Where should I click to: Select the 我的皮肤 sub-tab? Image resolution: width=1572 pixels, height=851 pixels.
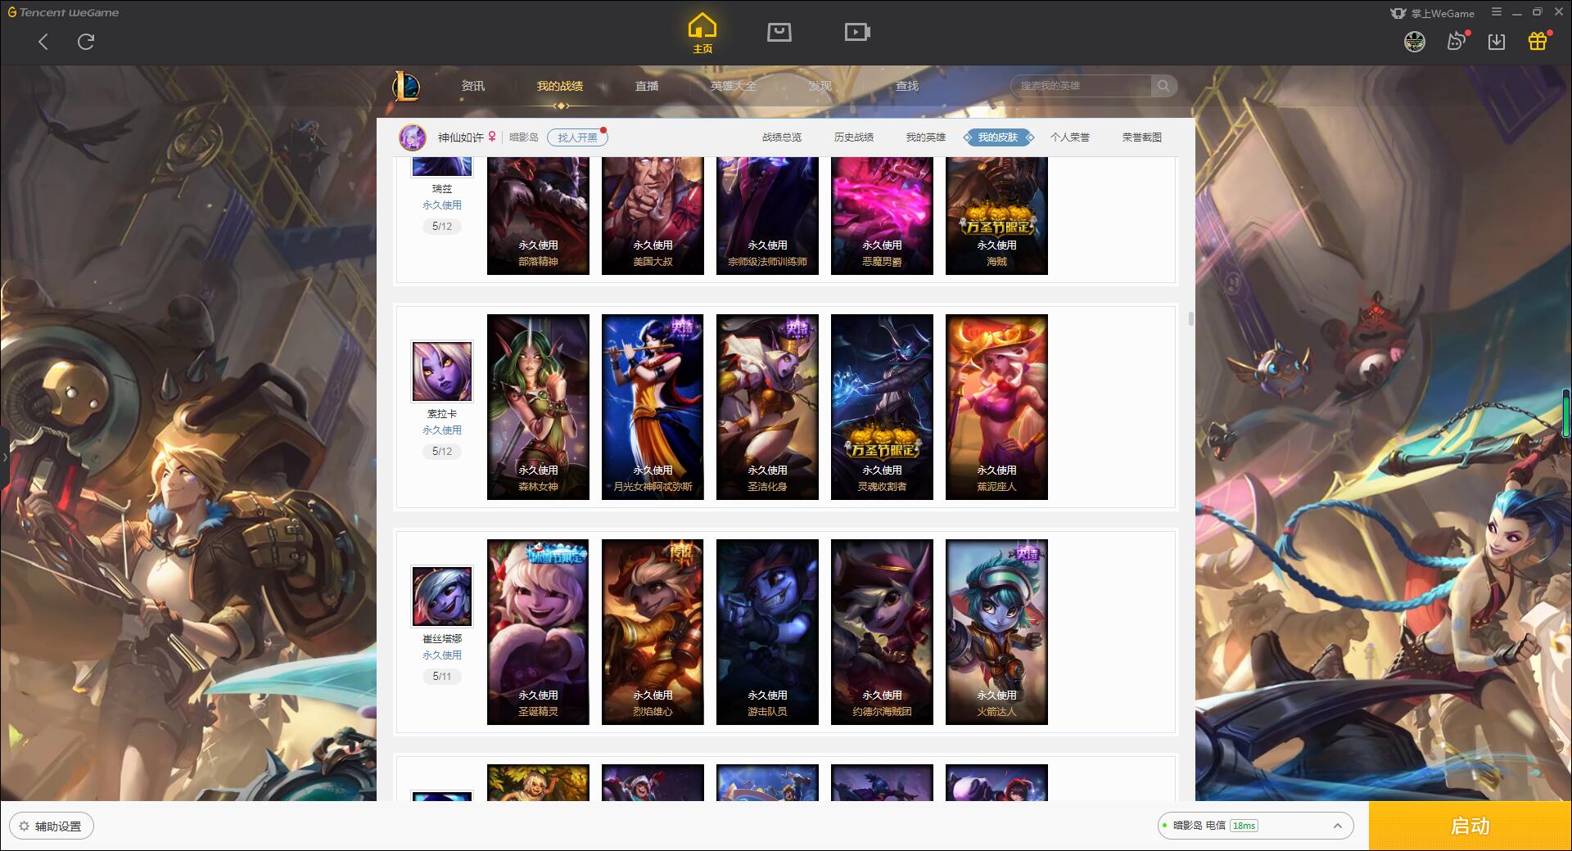tap(998, 137)
